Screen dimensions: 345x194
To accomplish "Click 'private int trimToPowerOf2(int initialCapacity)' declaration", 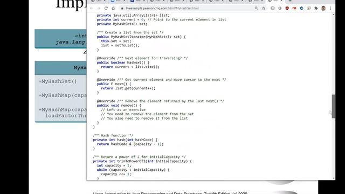I will (x=142, y=161).
